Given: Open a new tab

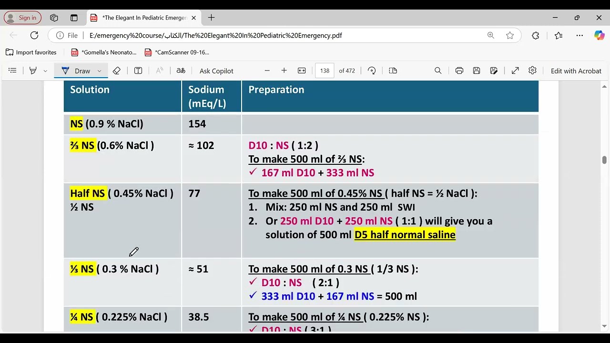Looking at the screenshot, I should (211, 18).
